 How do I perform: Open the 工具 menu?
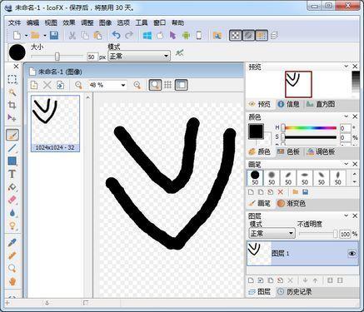142,22
